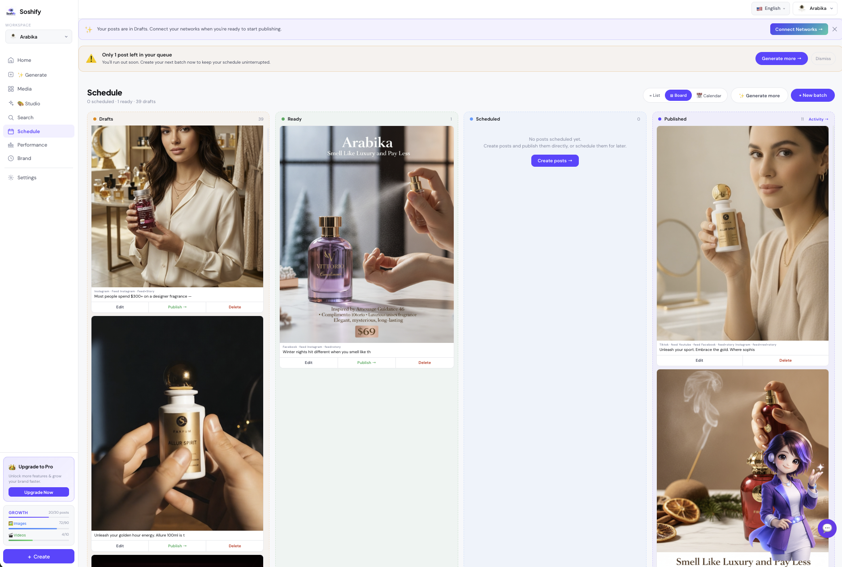This screenshot has height=567, width=842.
Task: Open the chat support bubble
Action: [827, 528]
